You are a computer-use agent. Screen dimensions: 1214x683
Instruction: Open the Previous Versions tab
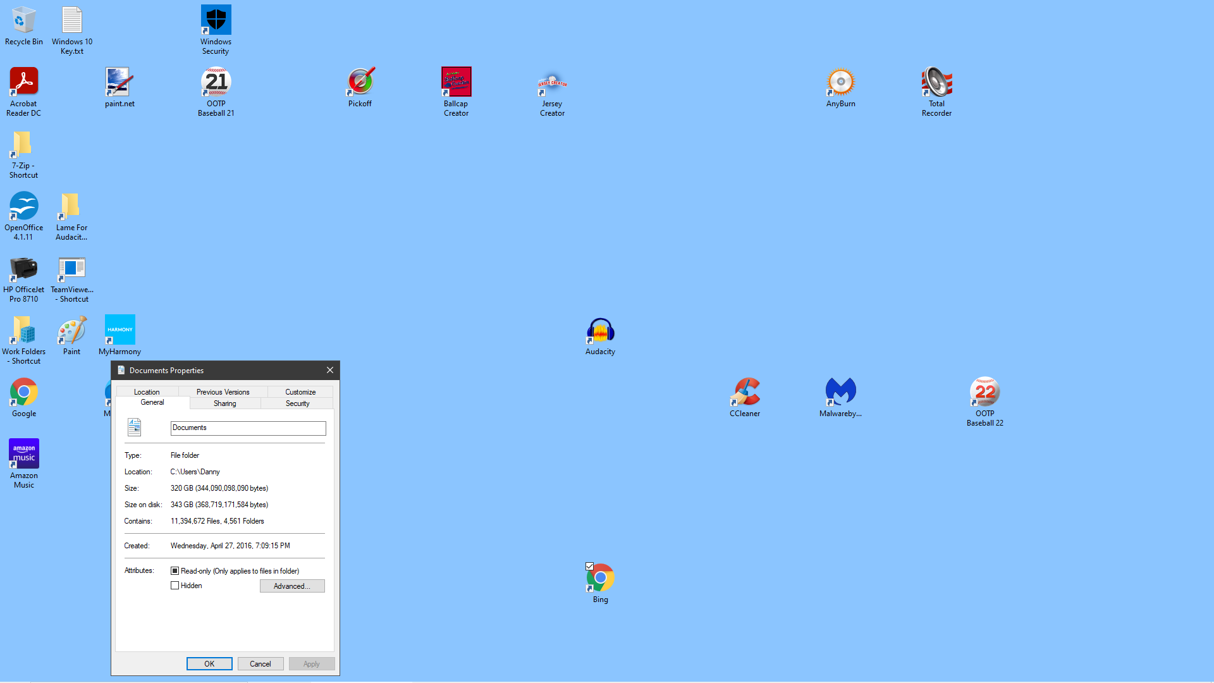click(223, 392)
